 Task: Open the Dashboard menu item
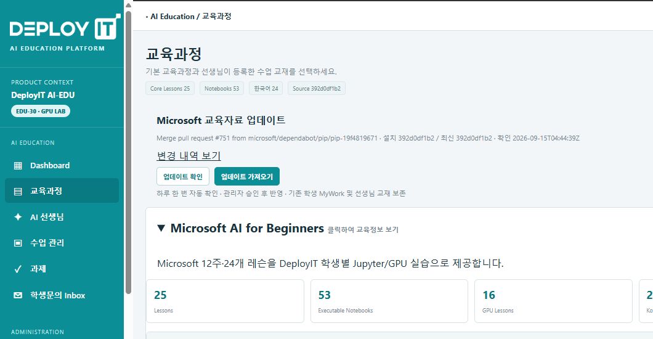[62, 165]
